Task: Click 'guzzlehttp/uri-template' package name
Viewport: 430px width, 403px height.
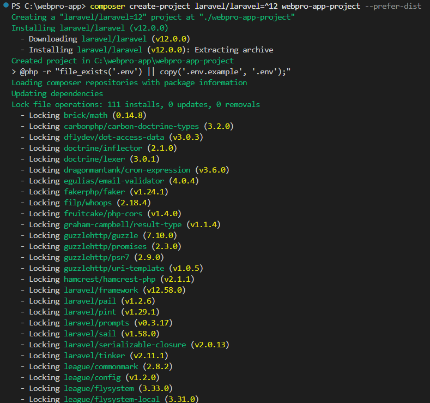Action: 114,268
